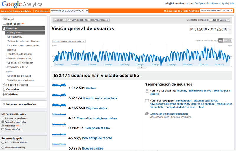Viewport: 236px width, 151px height.
Task: Open the Visitas metric link
Action: click(91, 88)
